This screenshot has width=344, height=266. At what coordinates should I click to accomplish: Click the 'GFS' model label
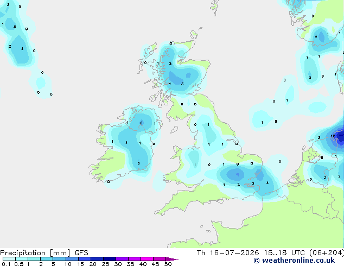tap(81, 253)
